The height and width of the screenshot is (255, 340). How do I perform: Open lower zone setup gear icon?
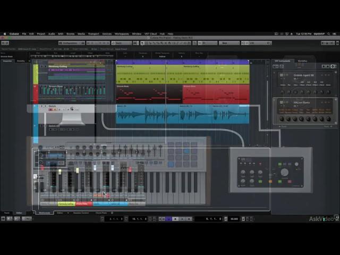pos(112,213)
